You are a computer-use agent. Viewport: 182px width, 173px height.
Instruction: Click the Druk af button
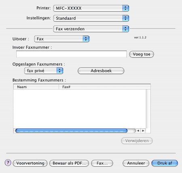[165, 163]
